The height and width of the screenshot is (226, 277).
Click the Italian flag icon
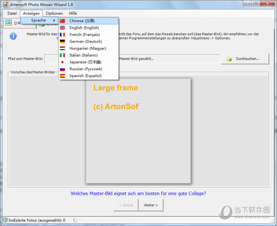62,55
